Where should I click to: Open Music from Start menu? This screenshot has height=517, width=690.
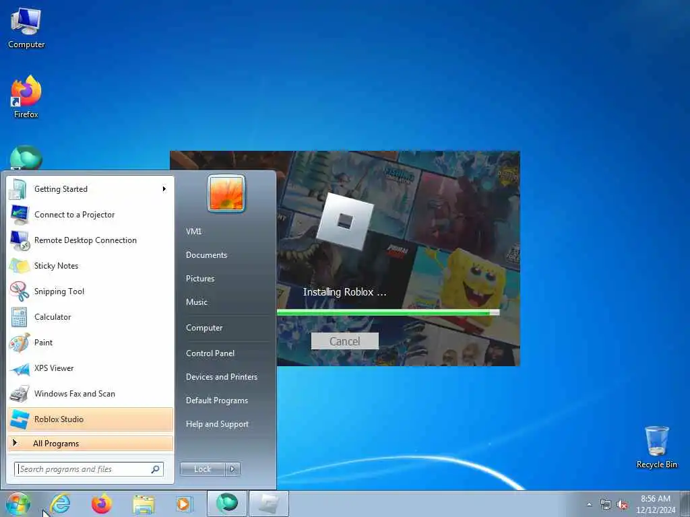[x=197, y=302]
